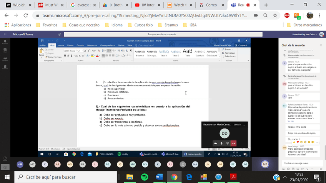The height and width of the screenshot is (183, 326).
Task: React with heart emoji to message
Action: 298,142
